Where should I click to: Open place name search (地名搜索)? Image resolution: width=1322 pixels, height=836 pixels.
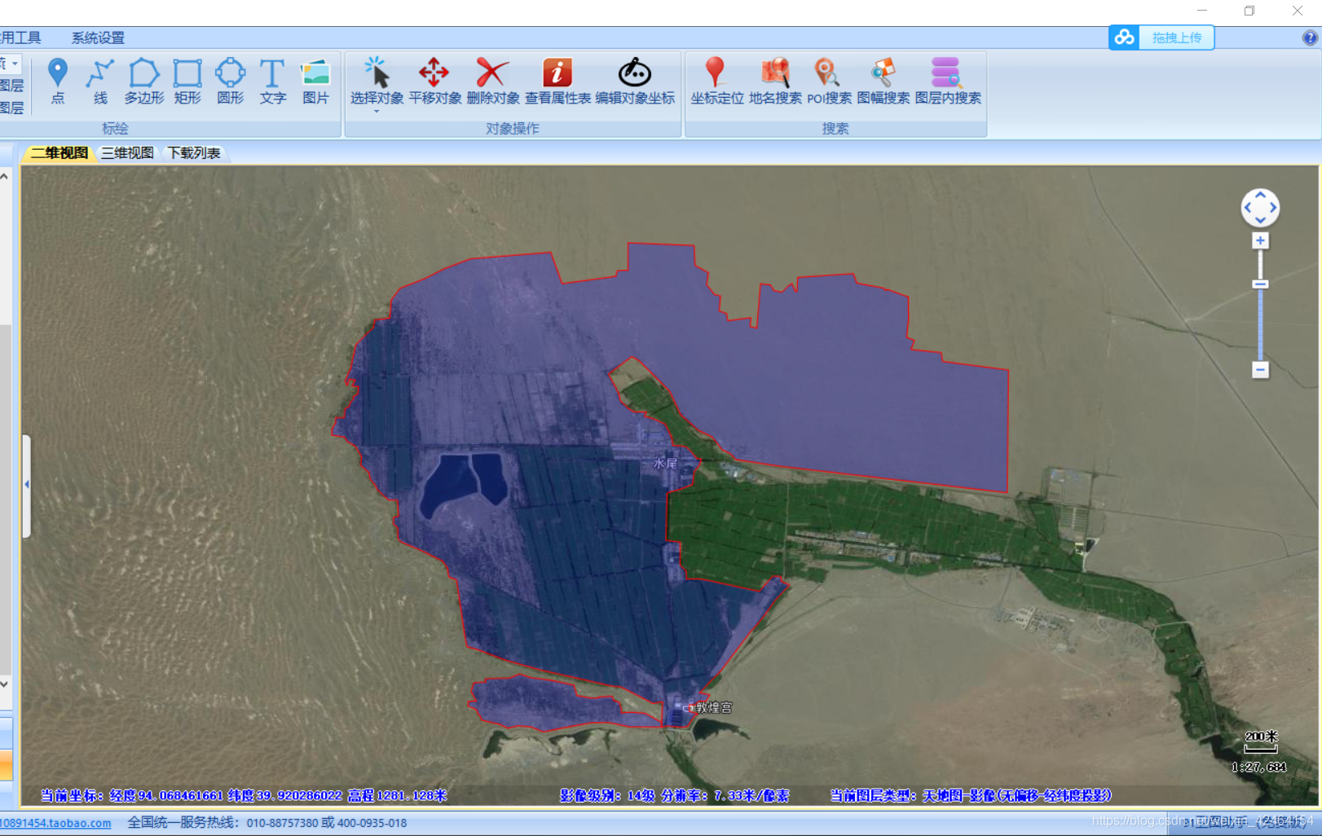(775, 81)
